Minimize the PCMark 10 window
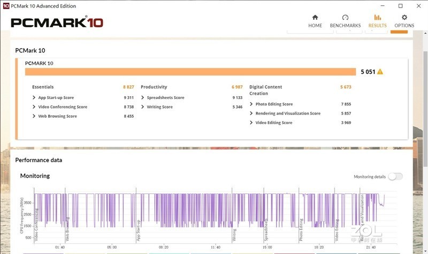Screen dimensions: 428x254 pos(383,6)
